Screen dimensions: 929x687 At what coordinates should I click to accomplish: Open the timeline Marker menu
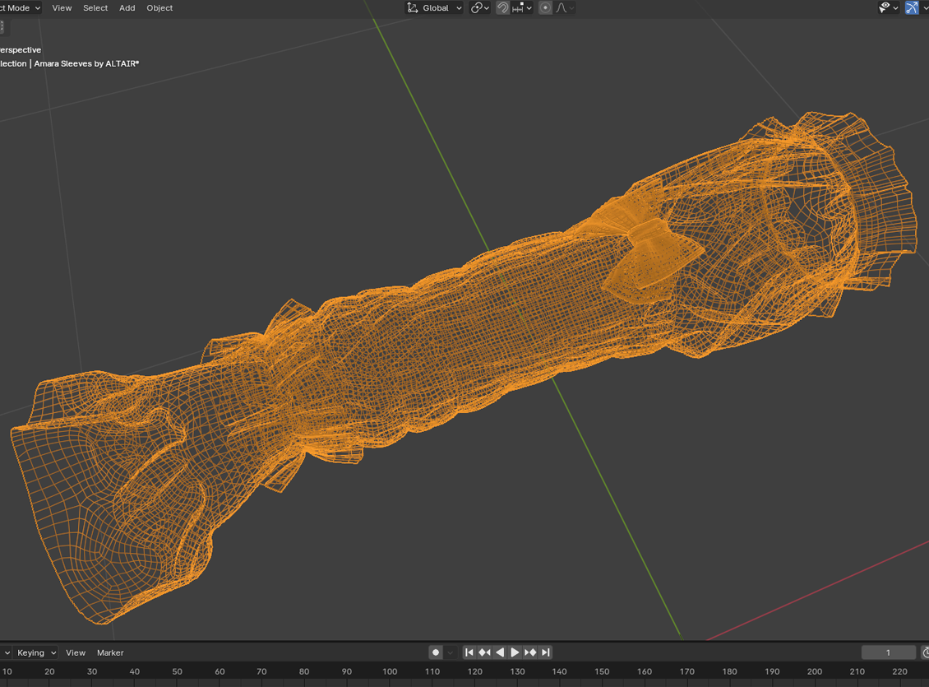pyautogui.click(x=110, y=652)
